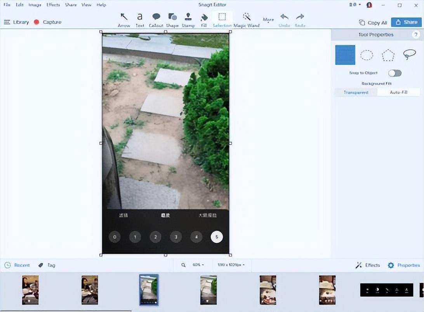Open the Image menu
Image resolution: width=424 pixels, height=312 pixels.
[35, 5]
